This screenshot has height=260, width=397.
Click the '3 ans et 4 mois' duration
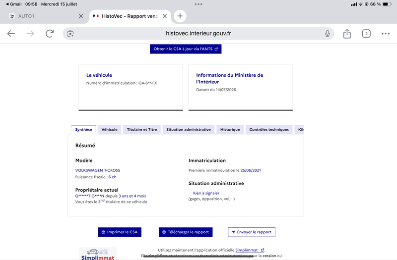(x=132, y=196)
